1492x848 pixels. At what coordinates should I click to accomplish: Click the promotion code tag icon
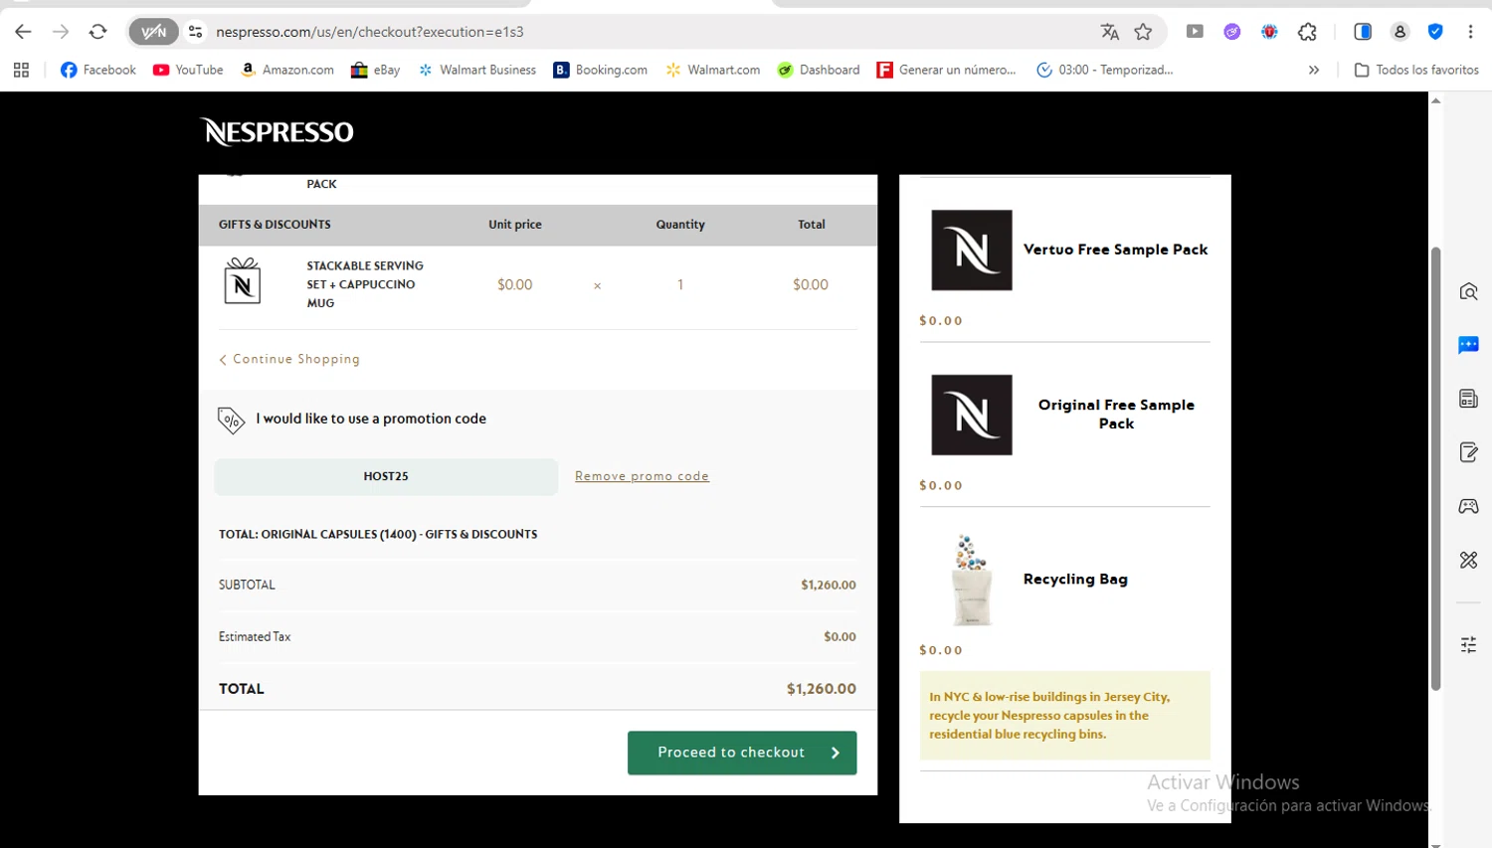[x=231, y=421]
